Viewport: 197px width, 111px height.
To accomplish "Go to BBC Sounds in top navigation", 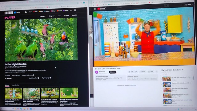I will click(x=59, y=11).
